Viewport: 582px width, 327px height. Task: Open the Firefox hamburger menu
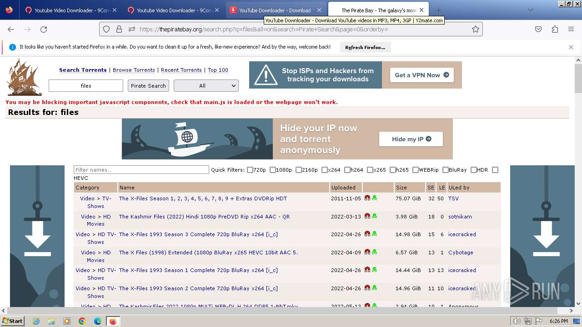pos(571,29)
